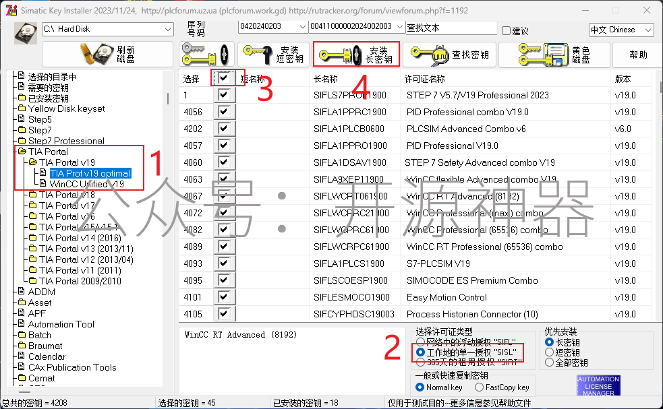Open TIA Portal v11 (2011) folder
Viewport: 663px width, 409px height.
pyautogui.click(x=80, y=270)
